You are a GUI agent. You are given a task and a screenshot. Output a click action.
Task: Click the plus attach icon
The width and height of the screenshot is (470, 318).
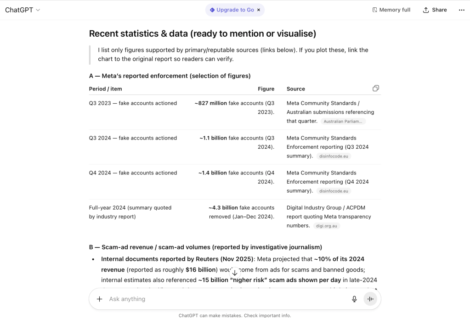[99, 299]
